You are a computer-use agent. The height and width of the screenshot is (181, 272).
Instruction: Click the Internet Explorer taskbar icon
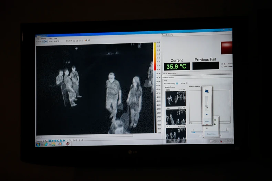pyautogui.click(x=46, y=144)
